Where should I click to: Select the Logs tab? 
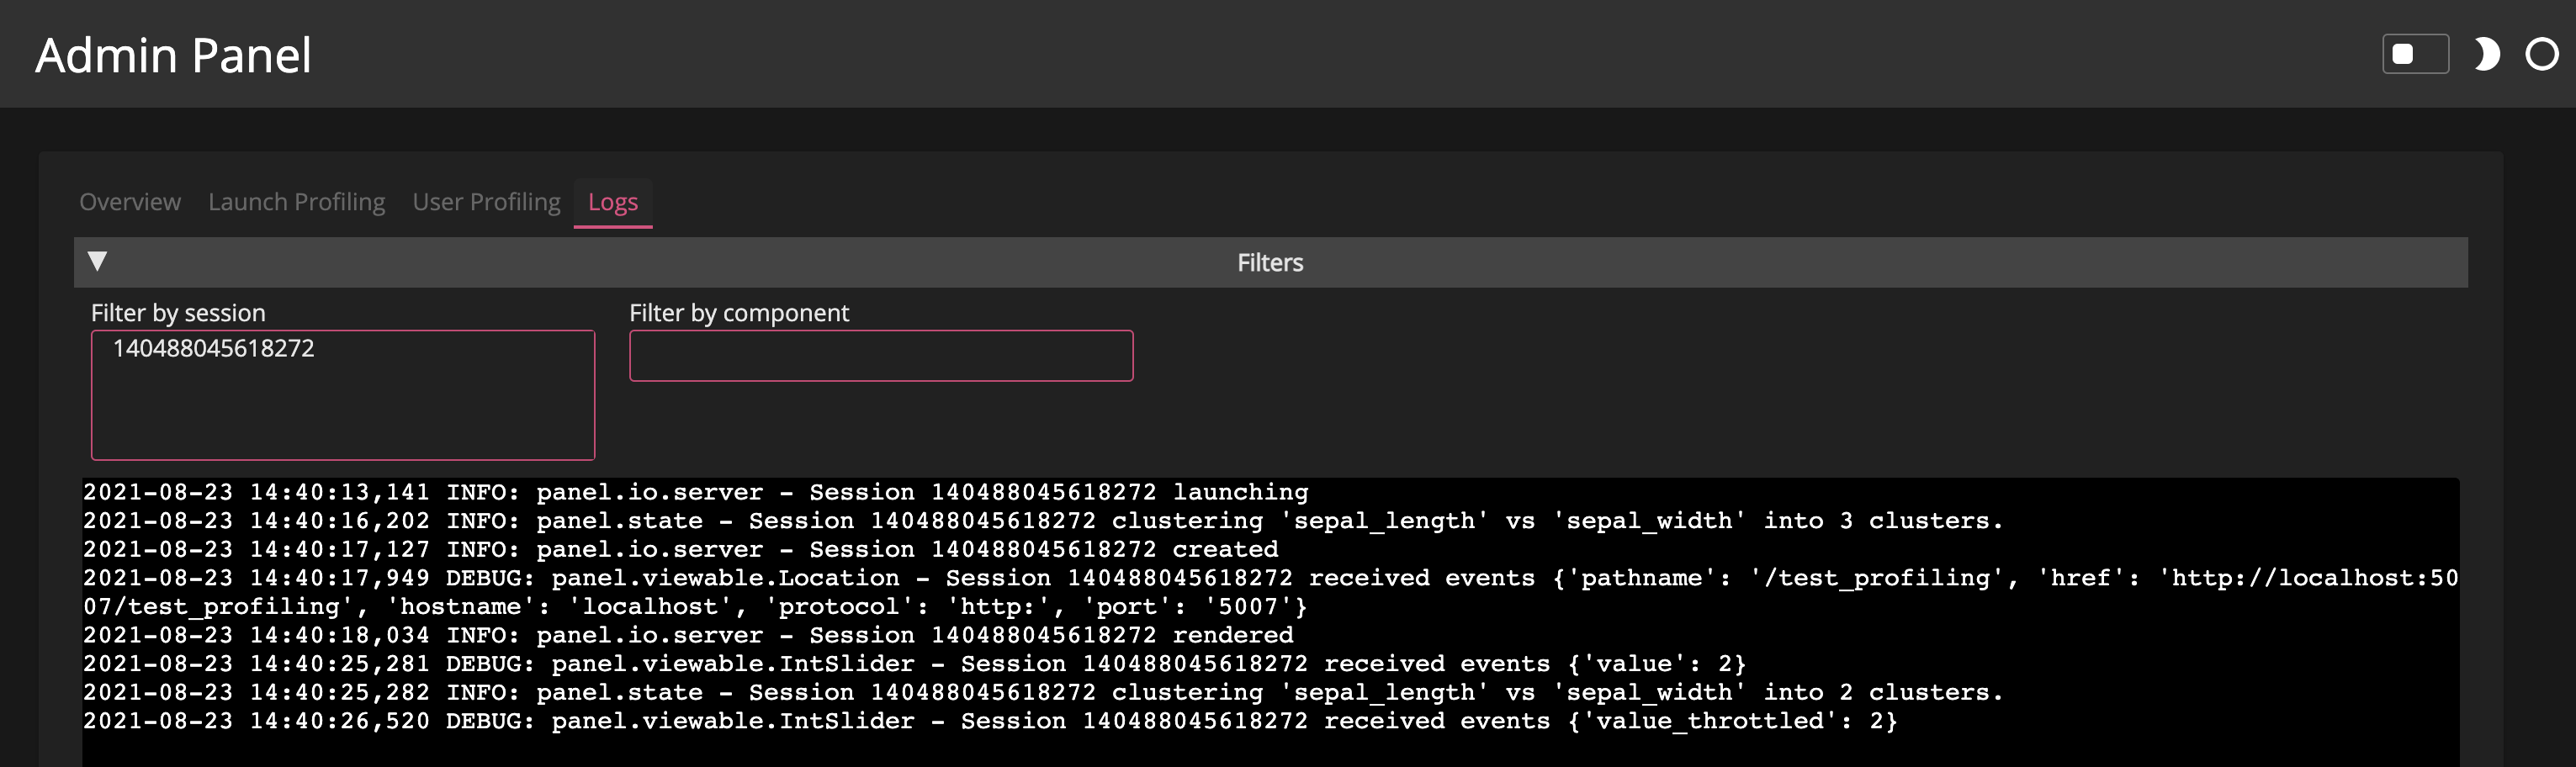click(x=612, y=202)
